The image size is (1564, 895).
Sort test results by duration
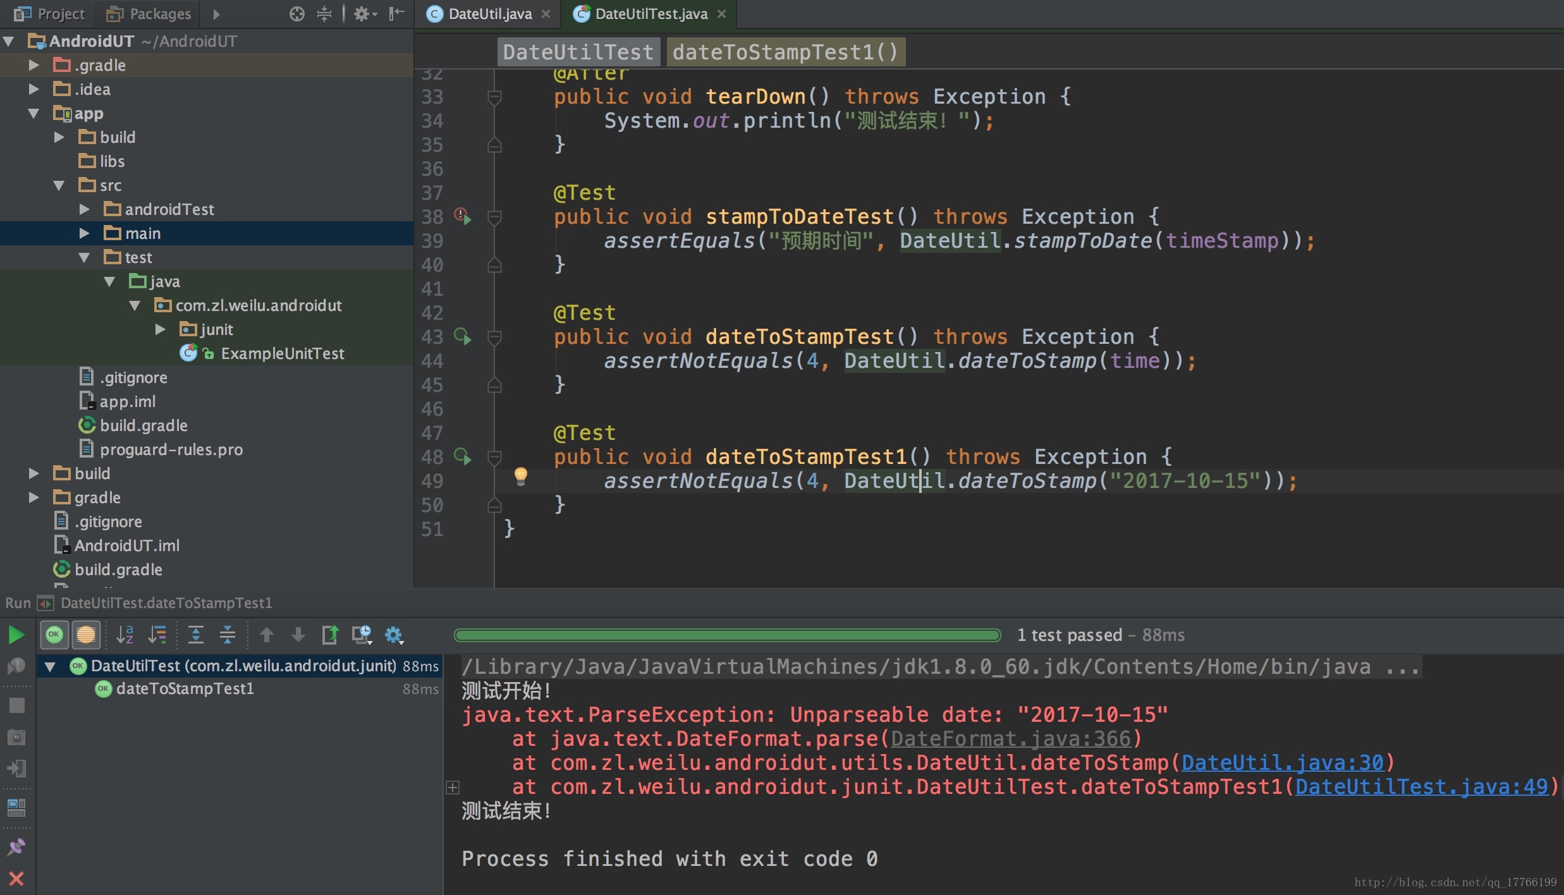(x=157, y=635)
